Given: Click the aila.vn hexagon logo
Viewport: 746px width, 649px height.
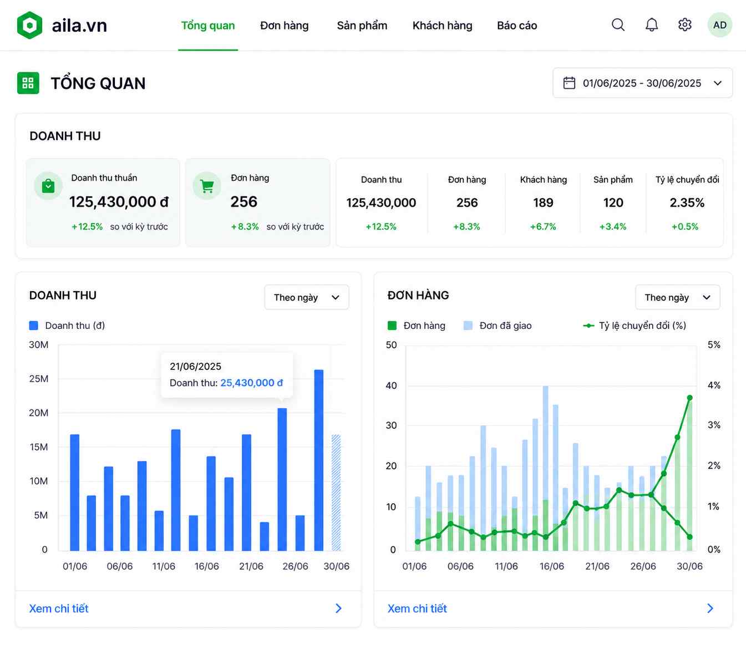Looking at the screenshot, I should [29, 25].
